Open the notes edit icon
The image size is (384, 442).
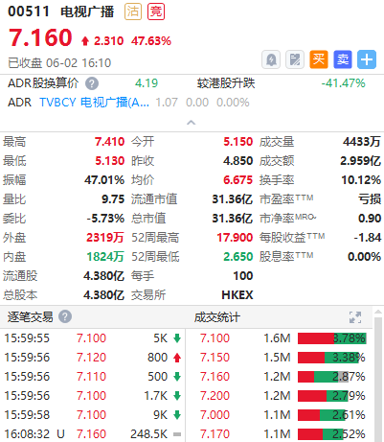click(295, 59)
